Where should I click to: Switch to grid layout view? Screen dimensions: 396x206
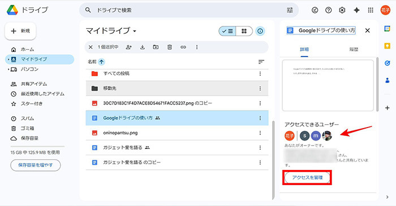click(x=244, y=31)
